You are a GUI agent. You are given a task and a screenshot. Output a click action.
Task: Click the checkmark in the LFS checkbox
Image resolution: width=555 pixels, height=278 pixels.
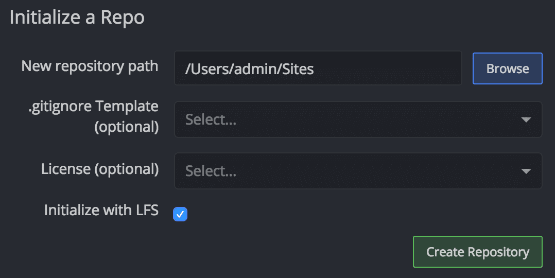point(180,214)
